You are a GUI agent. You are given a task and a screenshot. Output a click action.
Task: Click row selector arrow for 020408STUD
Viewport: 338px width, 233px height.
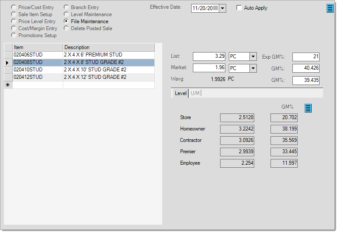[8, 63]
